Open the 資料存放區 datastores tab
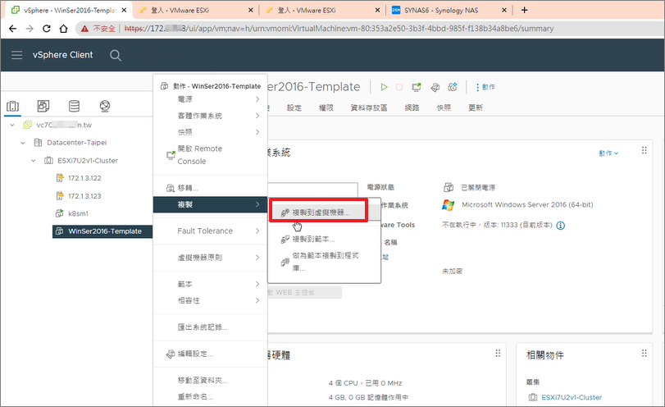Screen dimensions: 665x407 pyautogui.click(x=369, y=107)
